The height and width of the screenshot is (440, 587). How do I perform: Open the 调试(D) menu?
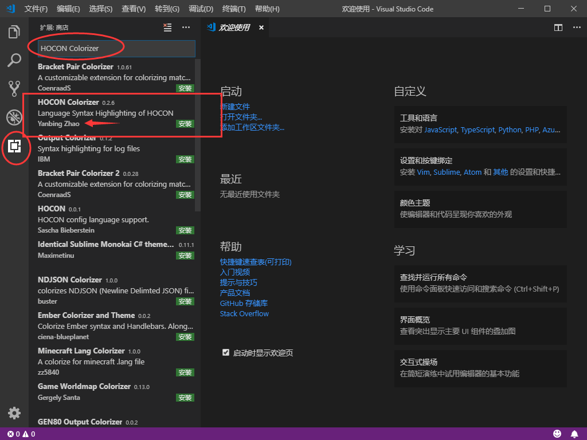point(201,9)
